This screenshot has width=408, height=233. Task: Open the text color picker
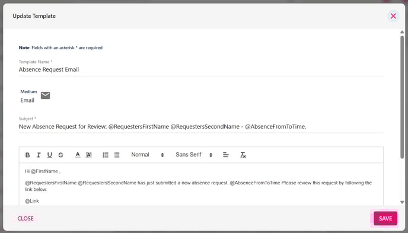click(78, 155)
